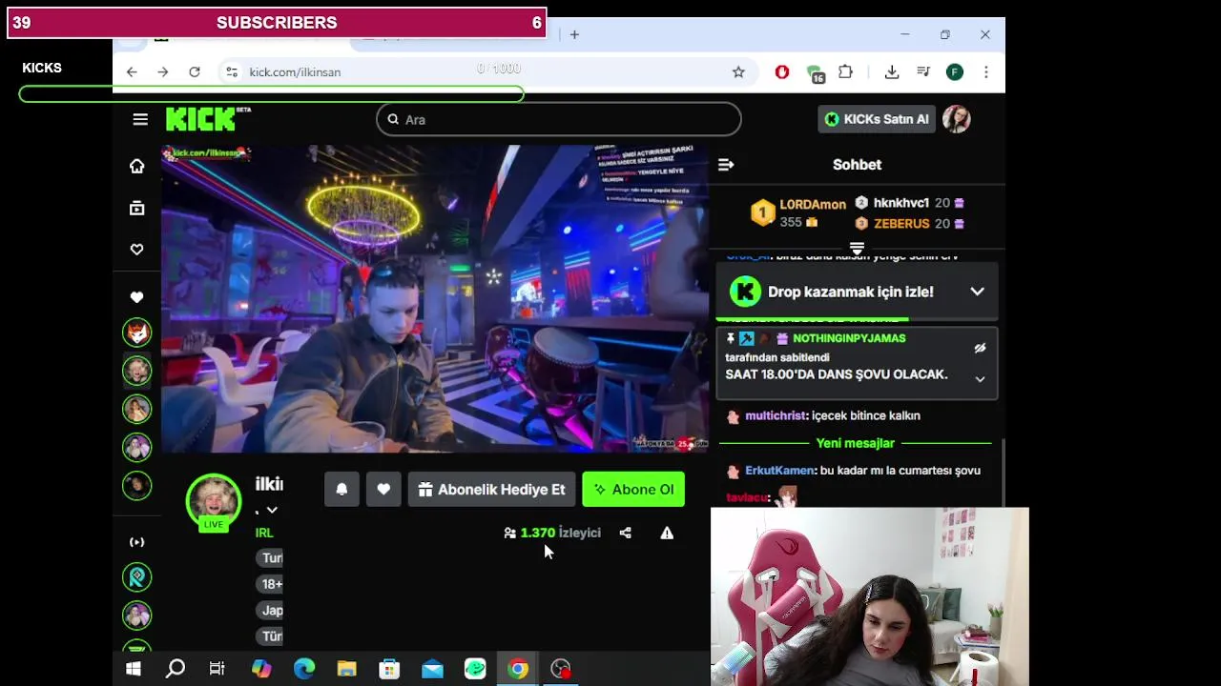The height and width of the screenshot is (686, 1221).
Task: Expand leaderboard with the drag handle icon
Action: click(857, 249)
